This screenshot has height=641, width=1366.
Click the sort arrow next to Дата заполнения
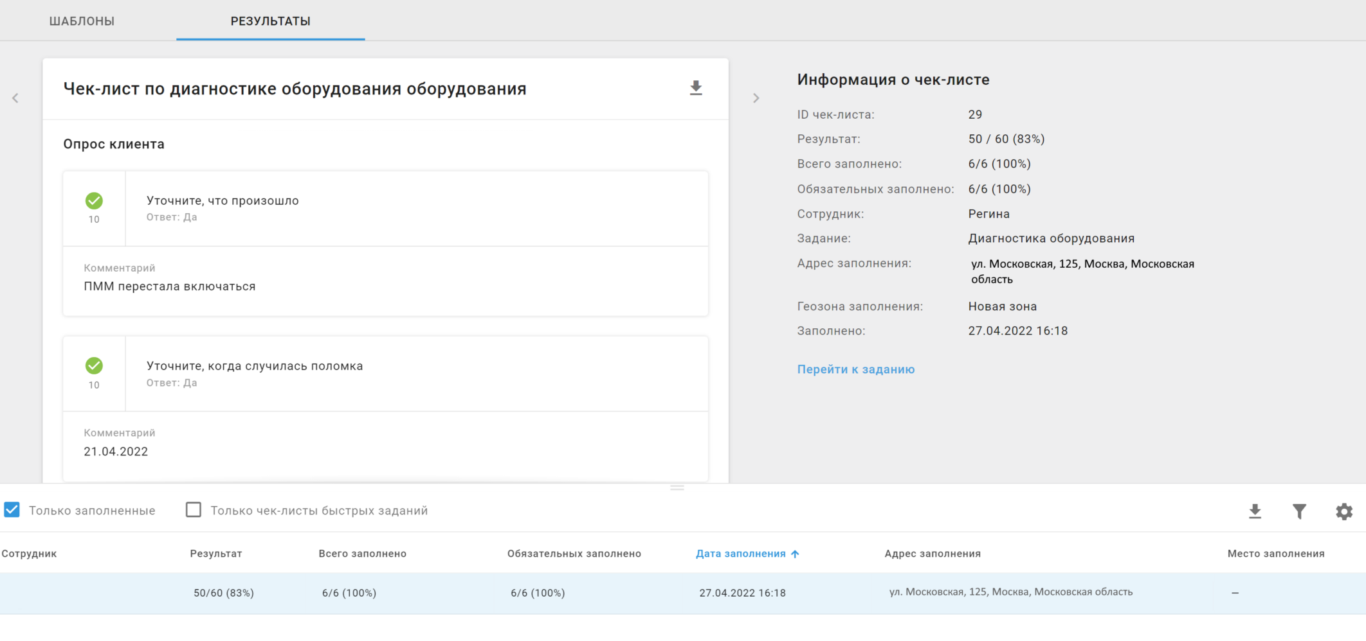[x=795, y=554]
